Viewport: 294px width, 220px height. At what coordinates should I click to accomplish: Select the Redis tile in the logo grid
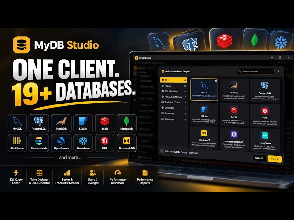104,123
